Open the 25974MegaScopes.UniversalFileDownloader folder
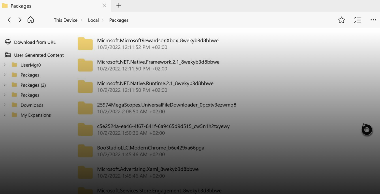 85,108
